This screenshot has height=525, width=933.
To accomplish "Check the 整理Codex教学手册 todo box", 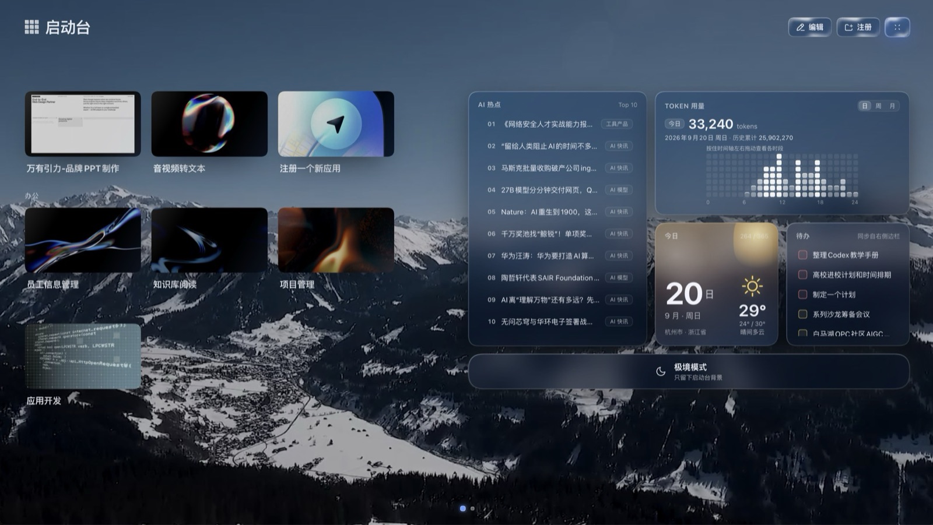I will (x=802, y=255).
